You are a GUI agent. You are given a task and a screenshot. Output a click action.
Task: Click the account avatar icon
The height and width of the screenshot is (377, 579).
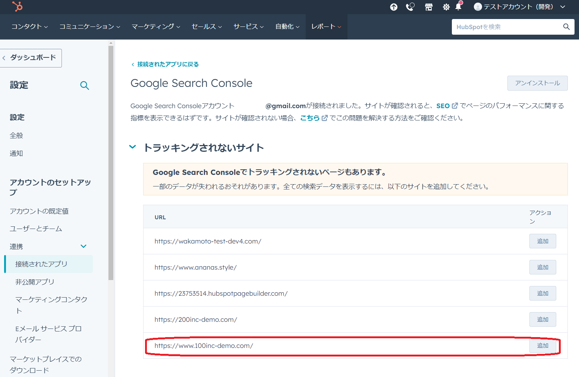coord(478,7)
